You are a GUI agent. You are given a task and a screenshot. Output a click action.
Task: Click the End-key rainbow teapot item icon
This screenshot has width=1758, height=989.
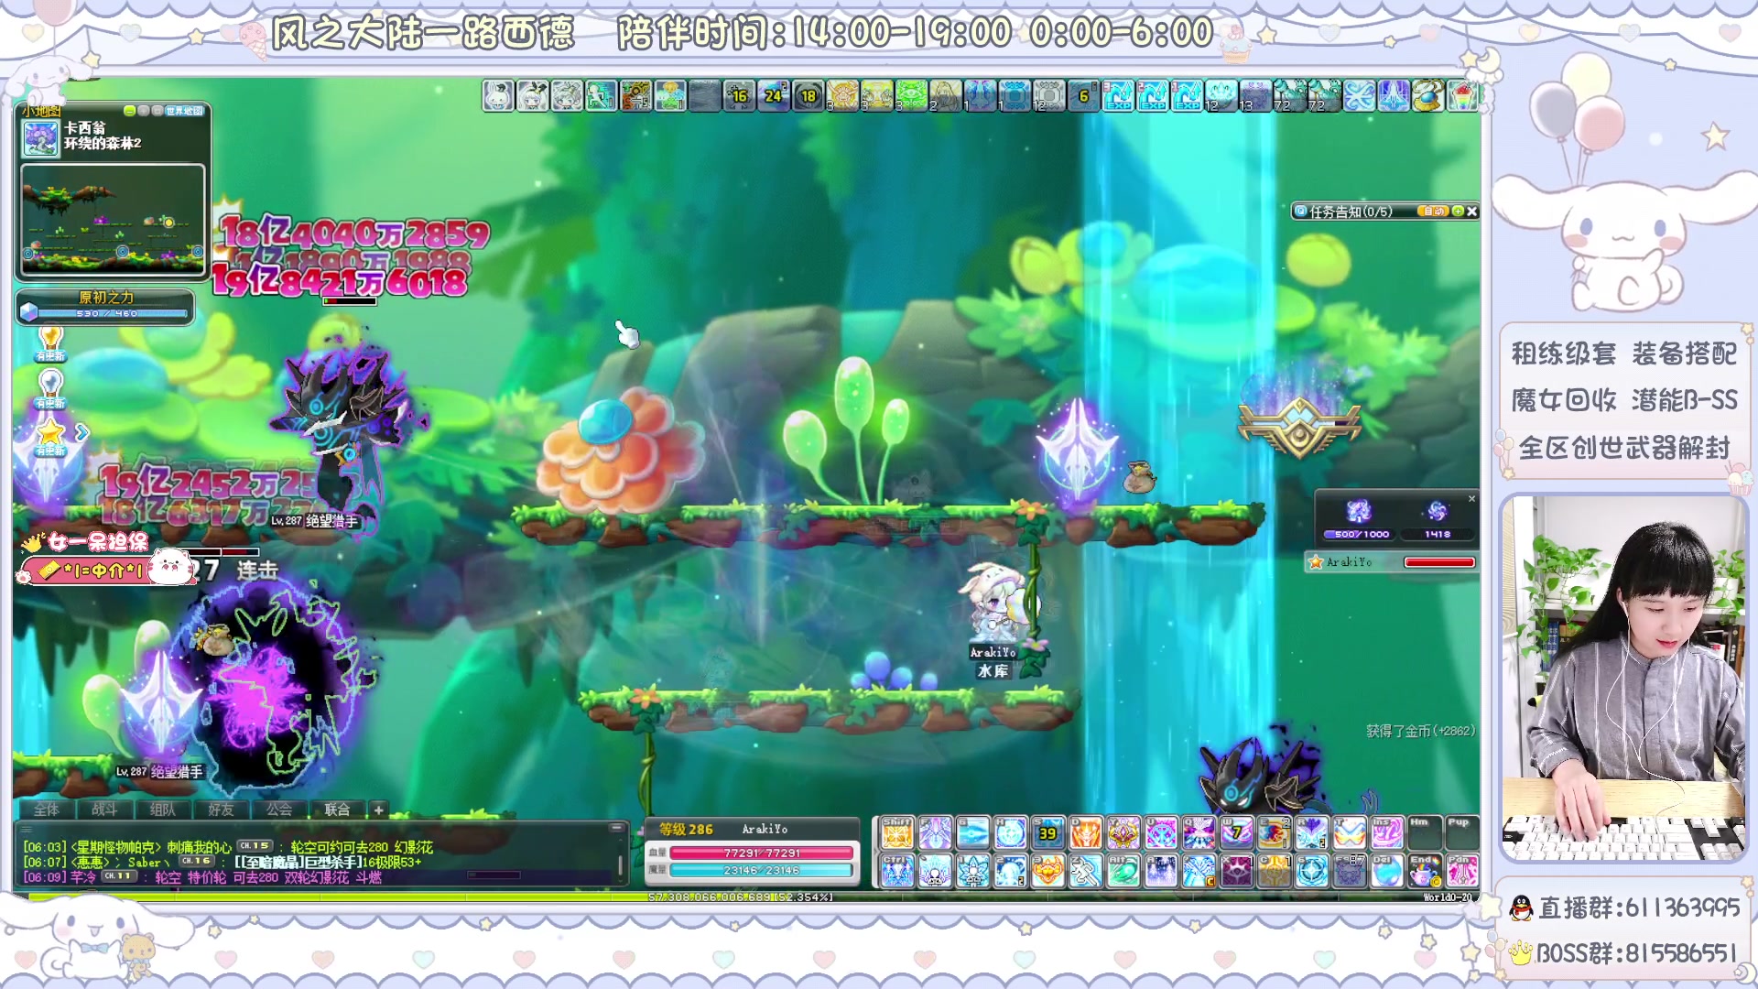pyautogui.click(x=1425, y=871)
